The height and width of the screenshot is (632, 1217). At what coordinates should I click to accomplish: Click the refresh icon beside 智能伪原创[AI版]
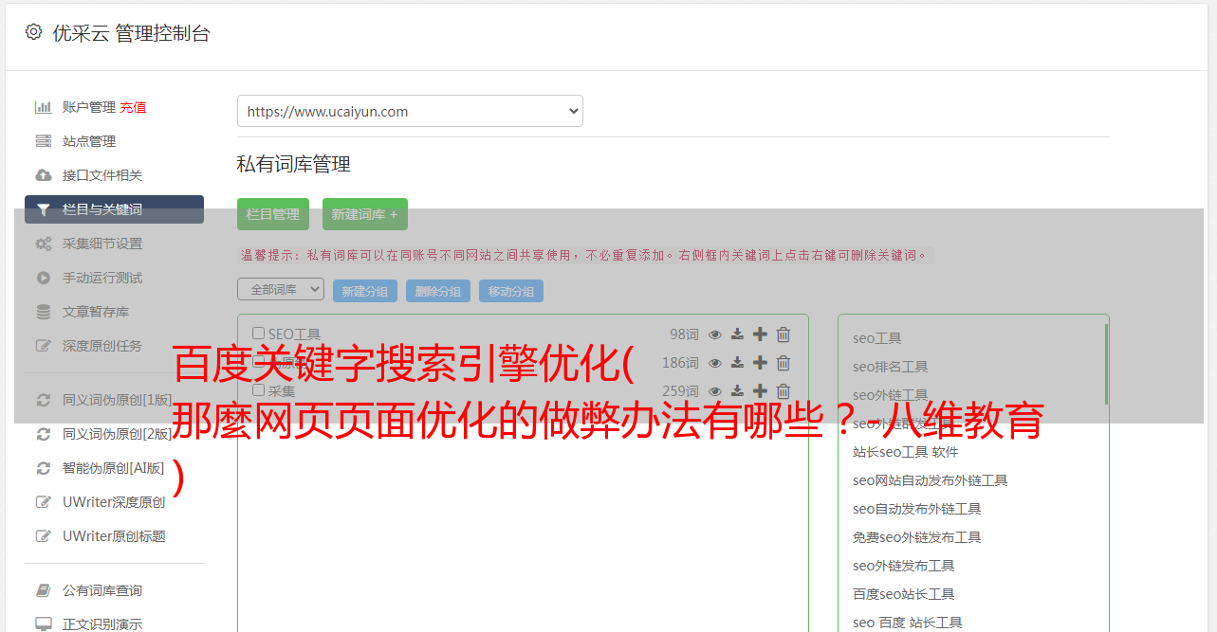pyautogui.click(x=44, y=468)
